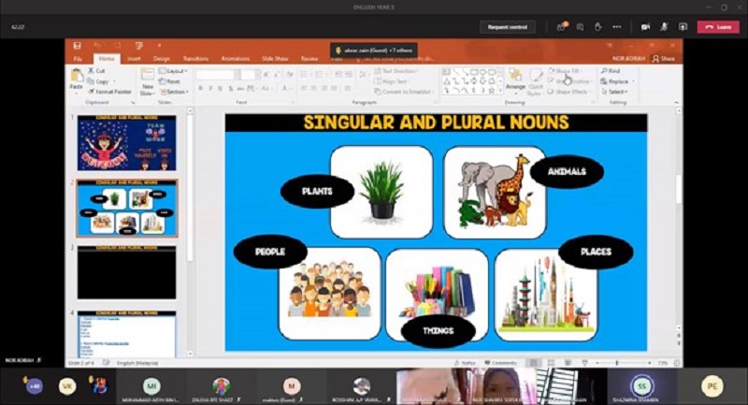Image resolution: width=748 pixels, height=405 pixels.
Task: Toggle the microphone mute button
Action: pos(664,27)
